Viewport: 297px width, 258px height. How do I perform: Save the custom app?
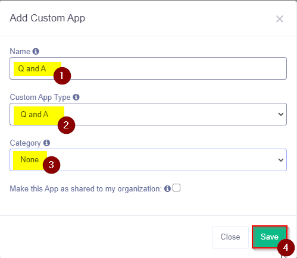270,237
